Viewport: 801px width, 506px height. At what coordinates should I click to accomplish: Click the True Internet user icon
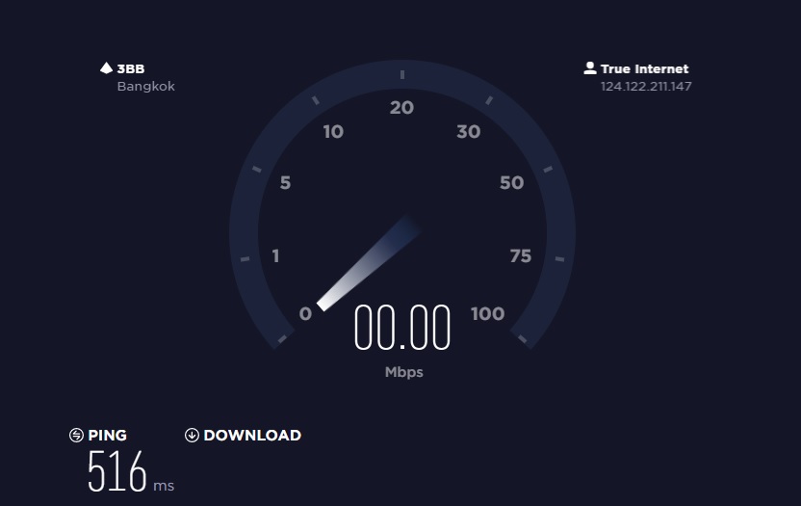(x=590, y=68)
